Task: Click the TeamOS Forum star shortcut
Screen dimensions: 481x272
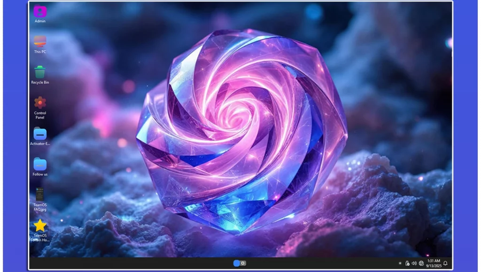Action: [x=40, y=226]
